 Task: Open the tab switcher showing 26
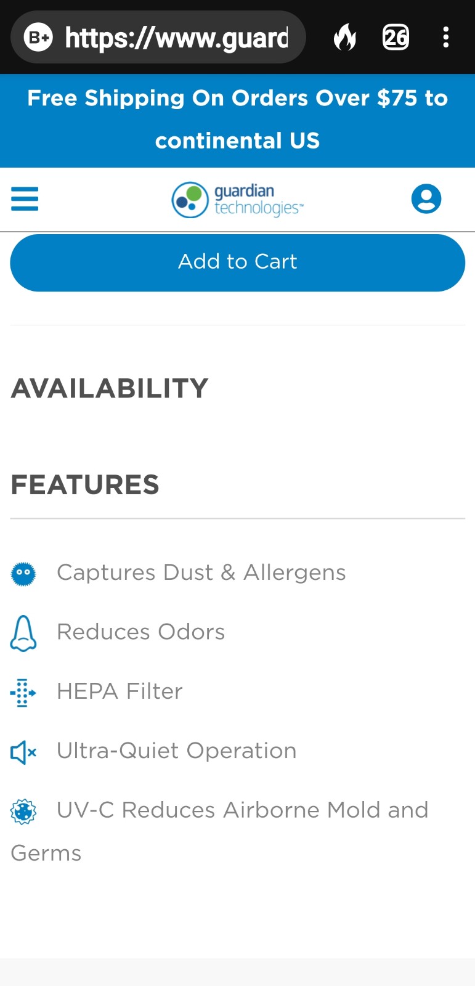pos(396,38)
